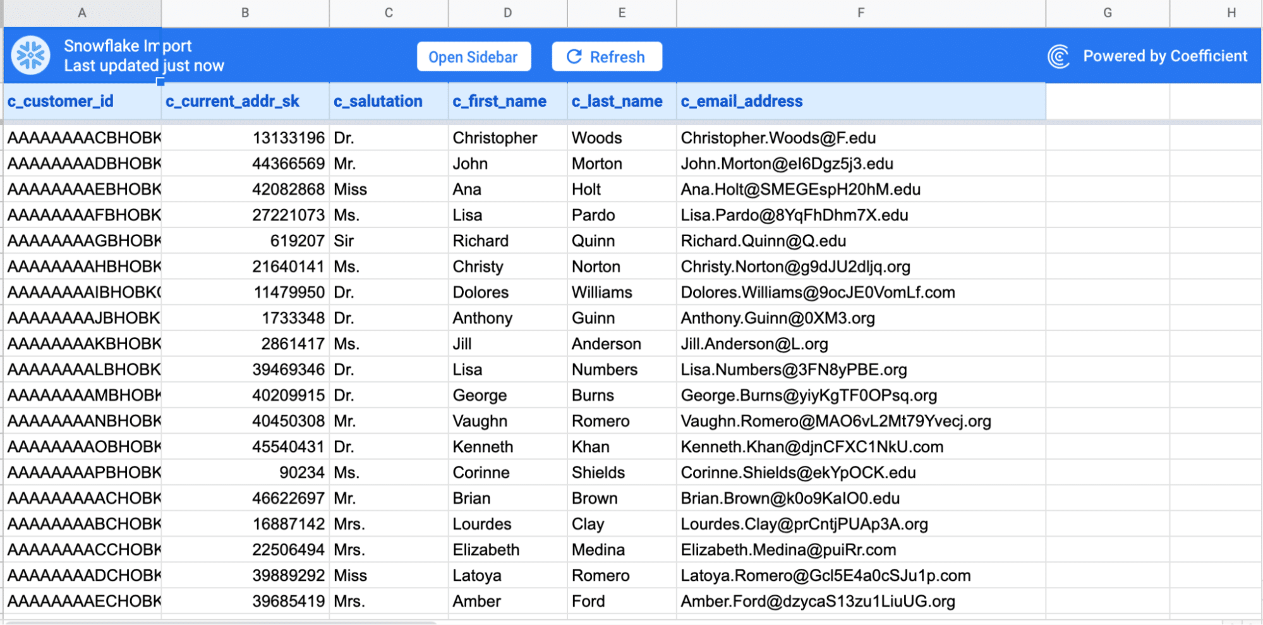
Task: Select the c_first_name header cell
Action: [x=508, y=101]
